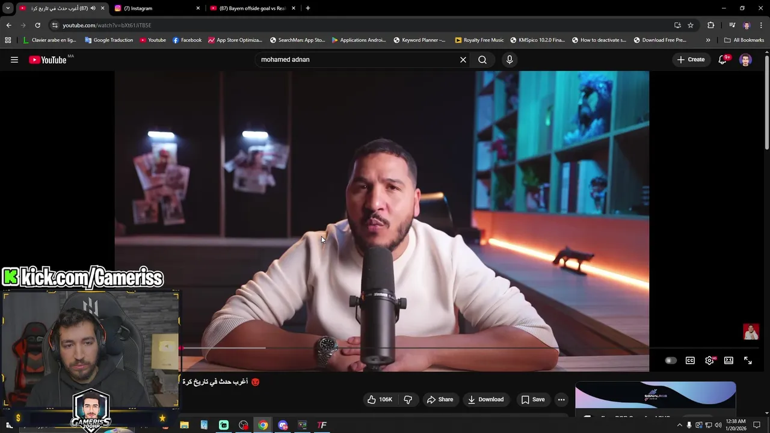Expand the hidden bookmarks chevron
The height and width of the screenshot is (433, 770).
[708, 40]
